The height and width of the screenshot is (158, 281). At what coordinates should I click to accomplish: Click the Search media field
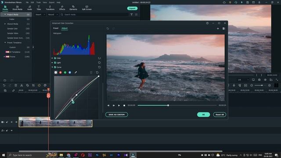[94, 14]
